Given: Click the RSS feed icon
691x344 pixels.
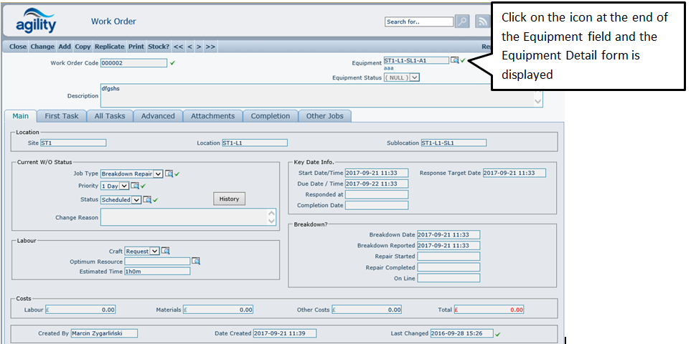Looking at the screenshot, I should click(482, 21).
